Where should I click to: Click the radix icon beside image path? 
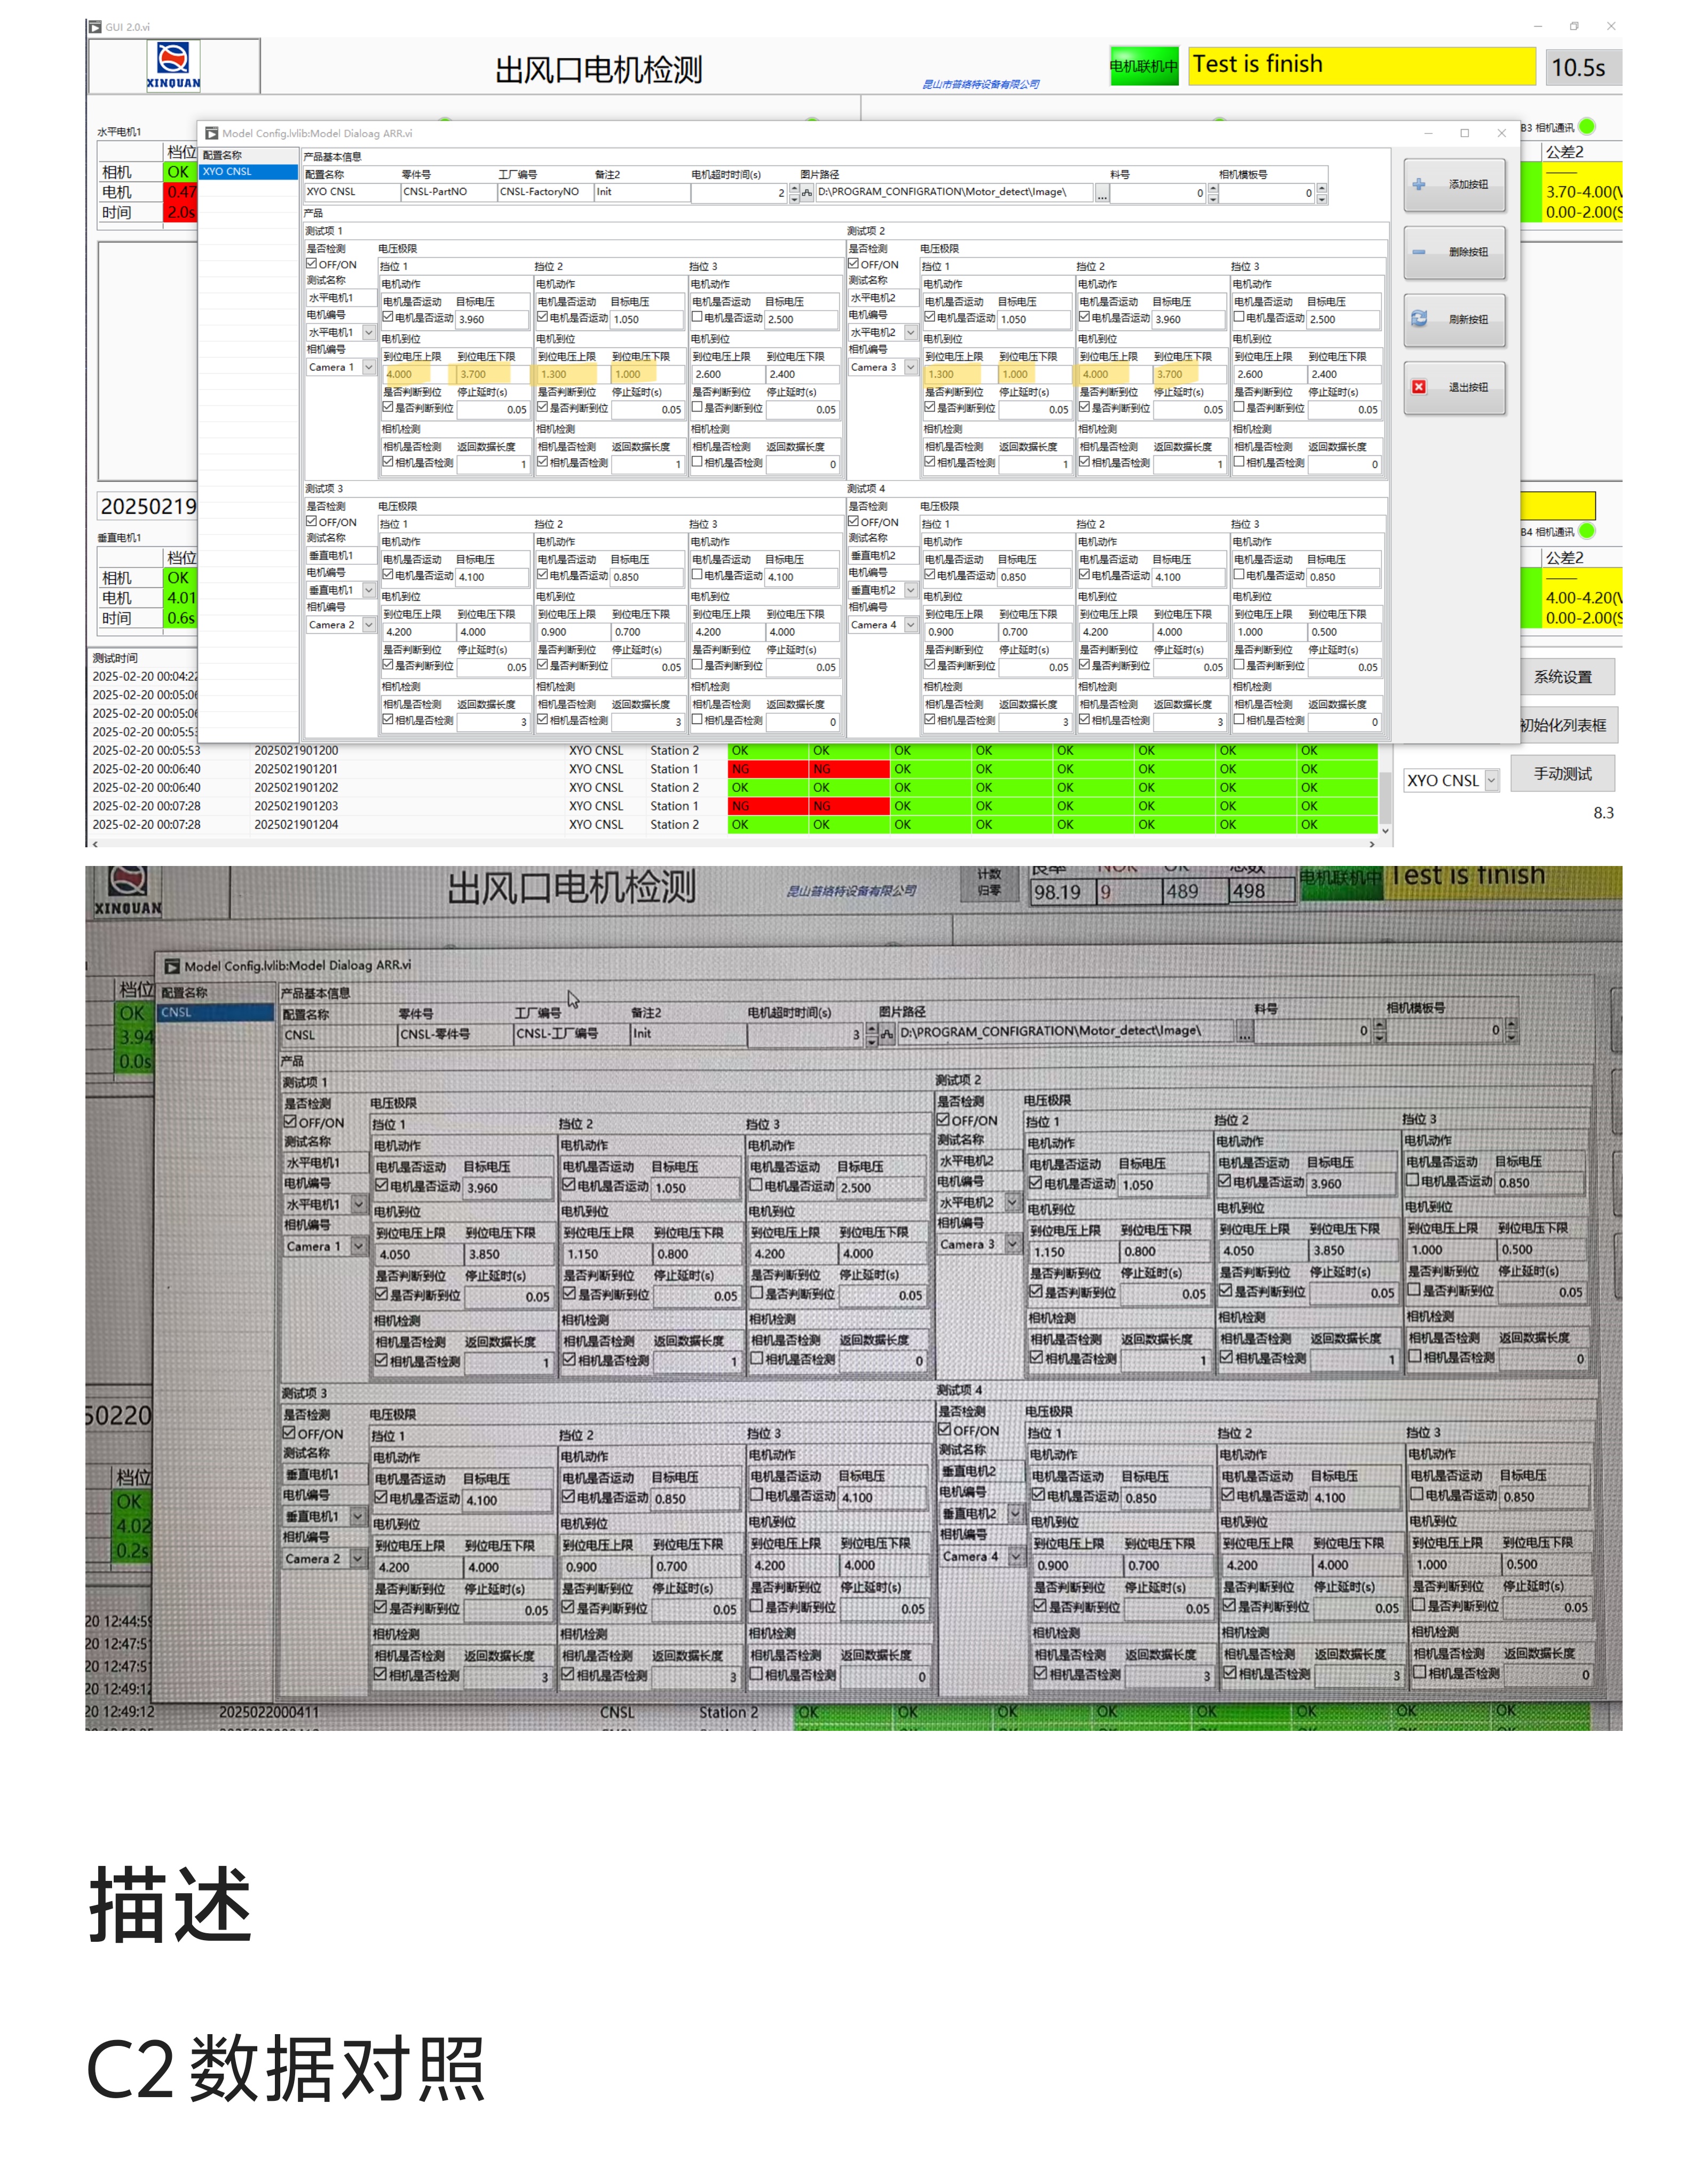pos(807,194)
